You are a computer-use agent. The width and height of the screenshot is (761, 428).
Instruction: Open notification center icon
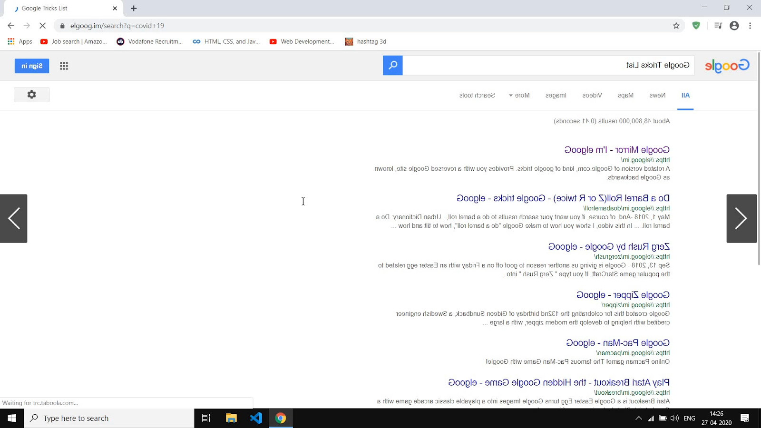click(745, 418)
